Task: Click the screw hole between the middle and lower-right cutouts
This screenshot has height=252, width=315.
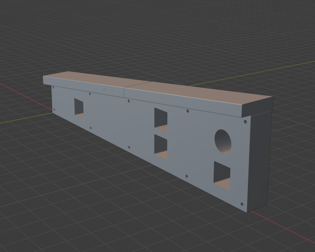Action: [x=187, y=176]
